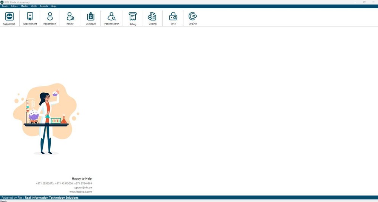Viewport: 378px width, 202px height.
Task: Open the Help menu
Action: [53, 6]
